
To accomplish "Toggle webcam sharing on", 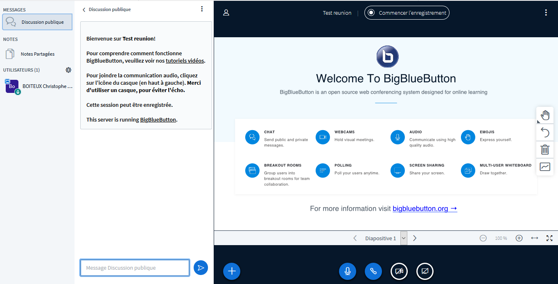I will pyautogui.click(x=399, y=271).
